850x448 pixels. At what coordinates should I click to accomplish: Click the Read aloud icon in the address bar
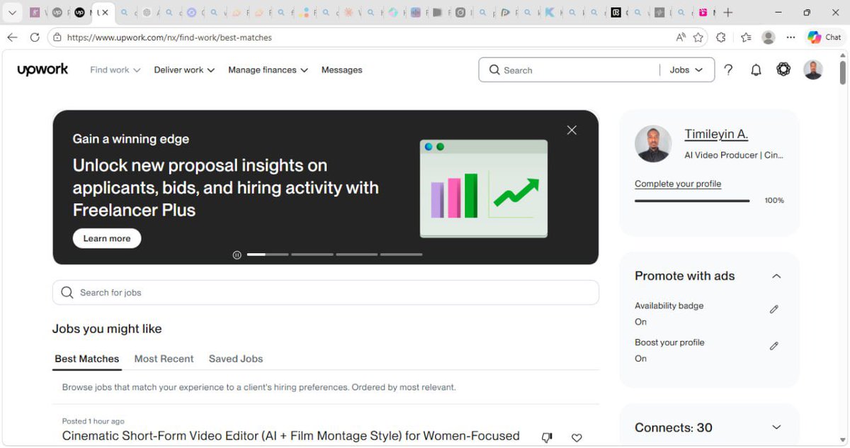[x=680, y=38]
